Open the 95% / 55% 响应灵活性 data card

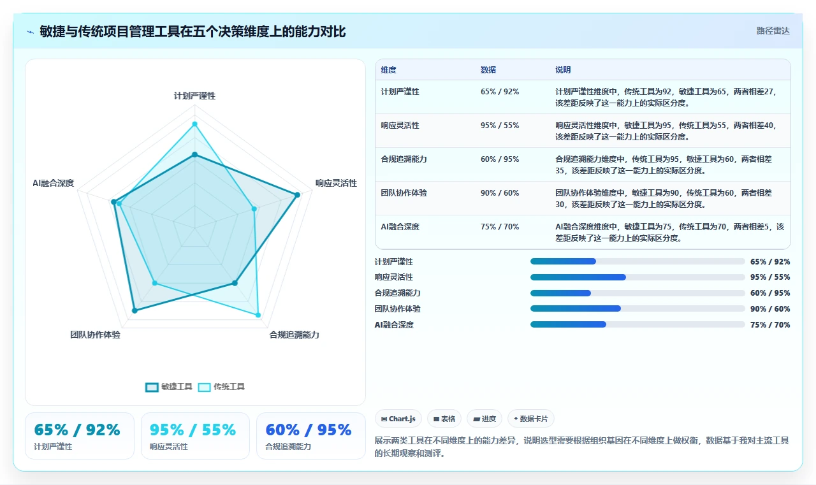(x=195, y=436)
